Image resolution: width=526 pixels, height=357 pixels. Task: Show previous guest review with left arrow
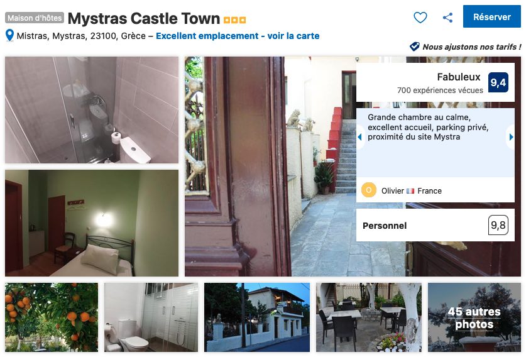point(360,137)
